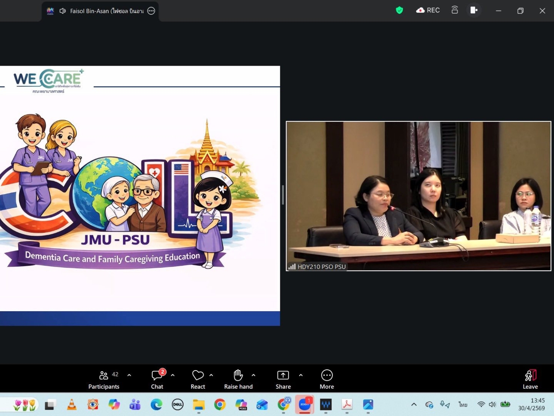Viewport: 554px width, 416px height.
Task: Launch VLC media player from taskbar
Action: point(72,405)
